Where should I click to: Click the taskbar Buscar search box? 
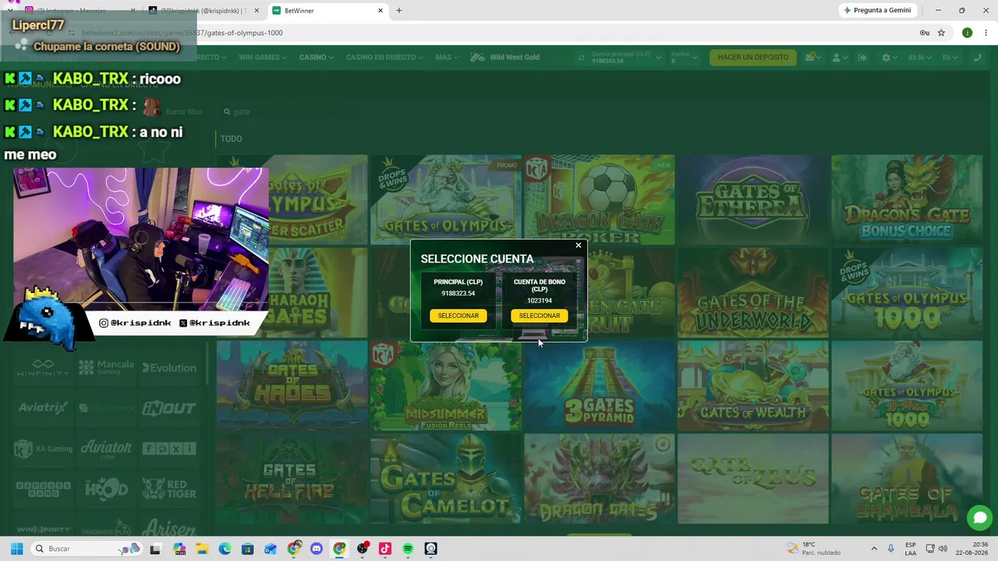point(86,549)
